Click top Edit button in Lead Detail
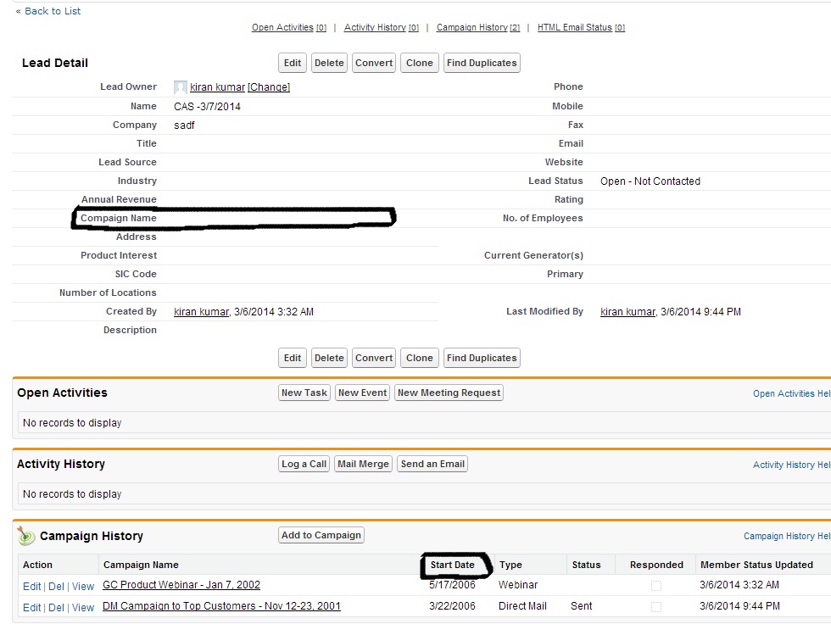 pos(293,63)
